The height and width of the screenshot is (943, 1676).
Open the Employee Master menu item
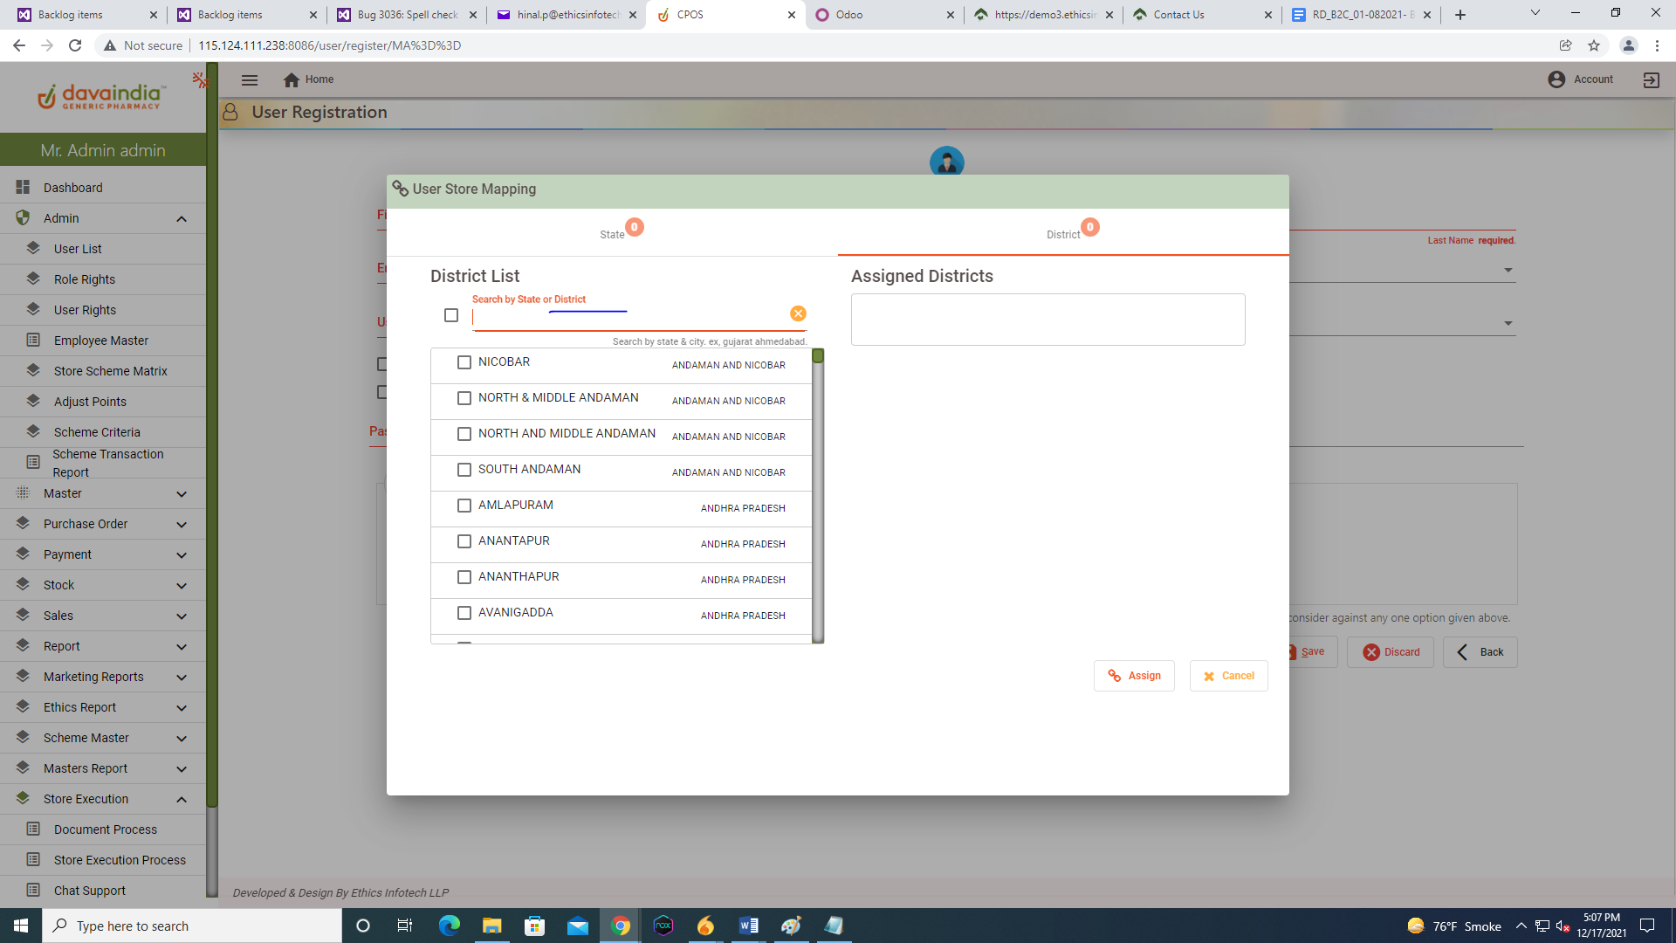pyautogui.click(x=101, y=341)
